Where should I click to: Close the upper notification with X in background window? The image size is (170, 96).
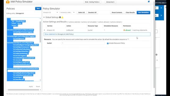click(x=161, y=8)
